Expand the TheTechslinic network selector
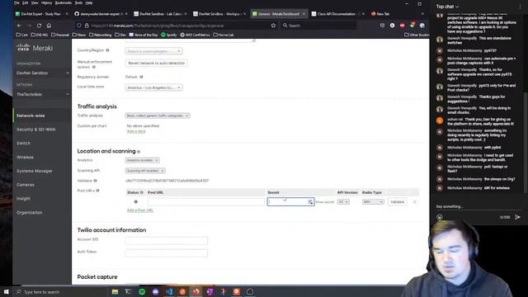This screenshot has height=297, width=528. (x=42, y=94)
